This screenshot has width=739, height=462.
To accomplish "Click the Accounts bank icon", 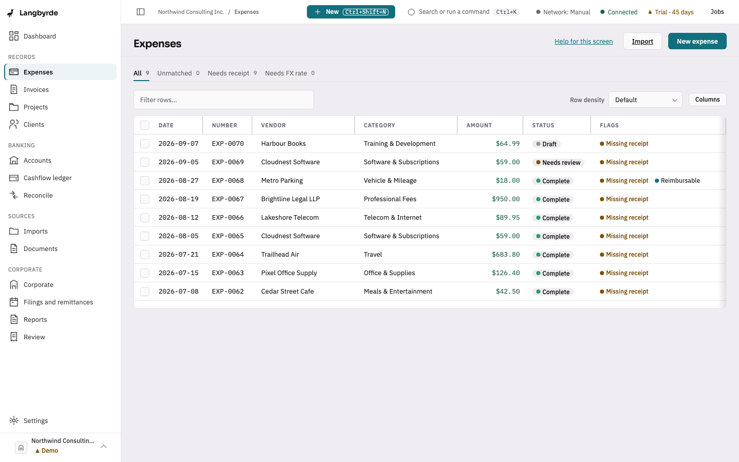I will tap(14, 160).
